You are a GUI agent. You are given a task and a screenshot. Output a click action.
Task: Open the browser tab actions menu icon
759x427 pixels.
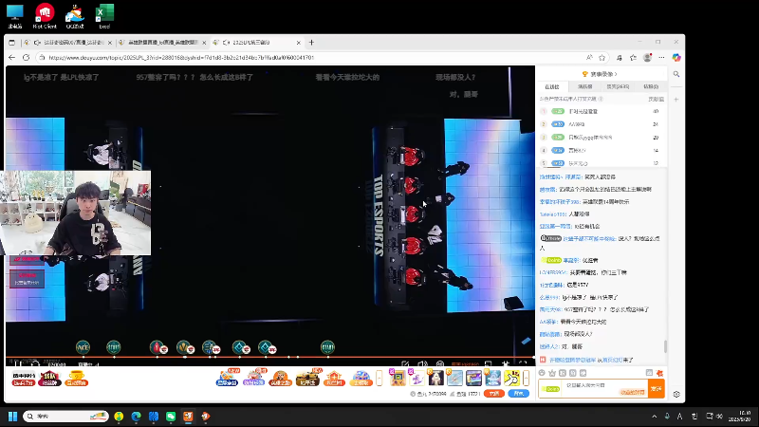(11, 43)
